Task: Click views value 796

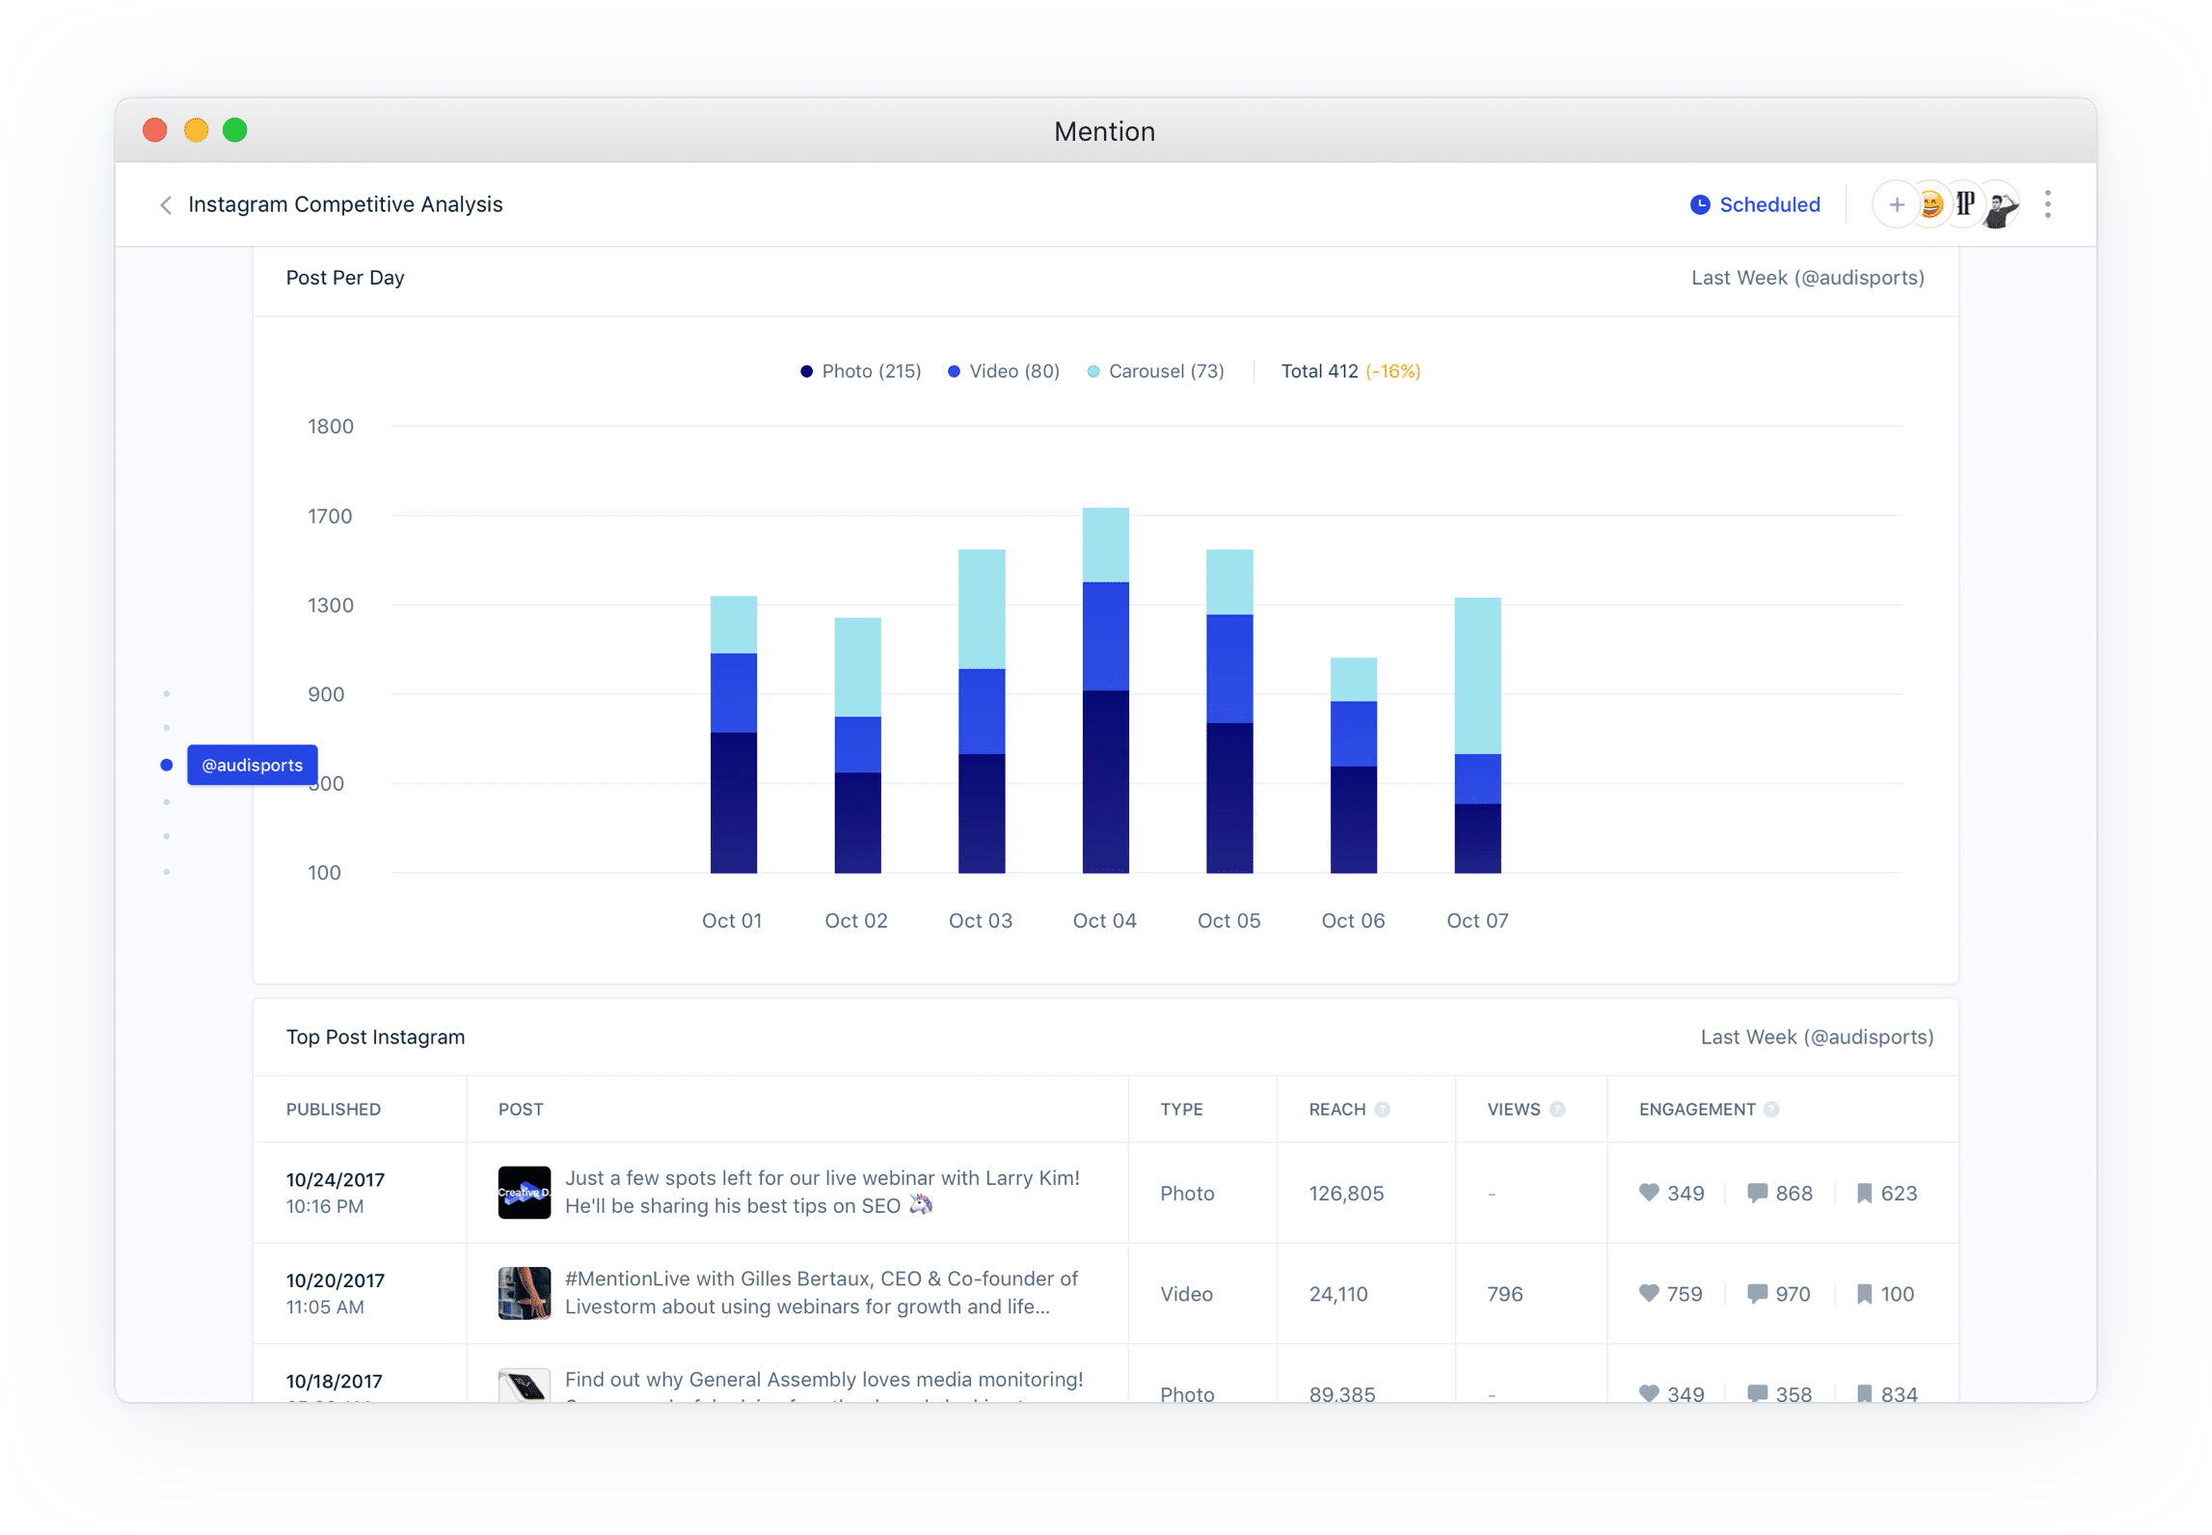Action: 1504,1293
